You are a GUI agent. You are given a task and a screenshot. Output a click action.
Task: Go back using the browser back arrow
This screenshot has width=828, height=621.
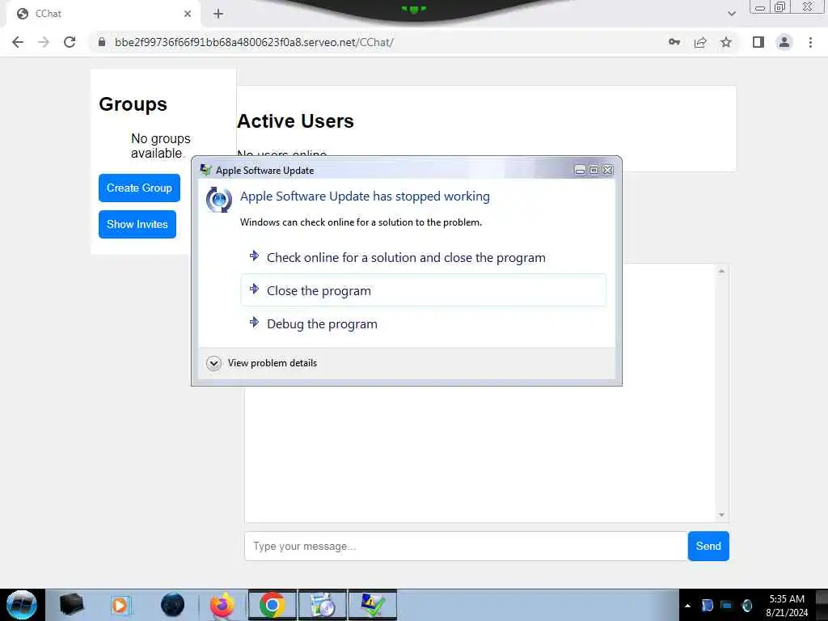[x=18, y=42]
